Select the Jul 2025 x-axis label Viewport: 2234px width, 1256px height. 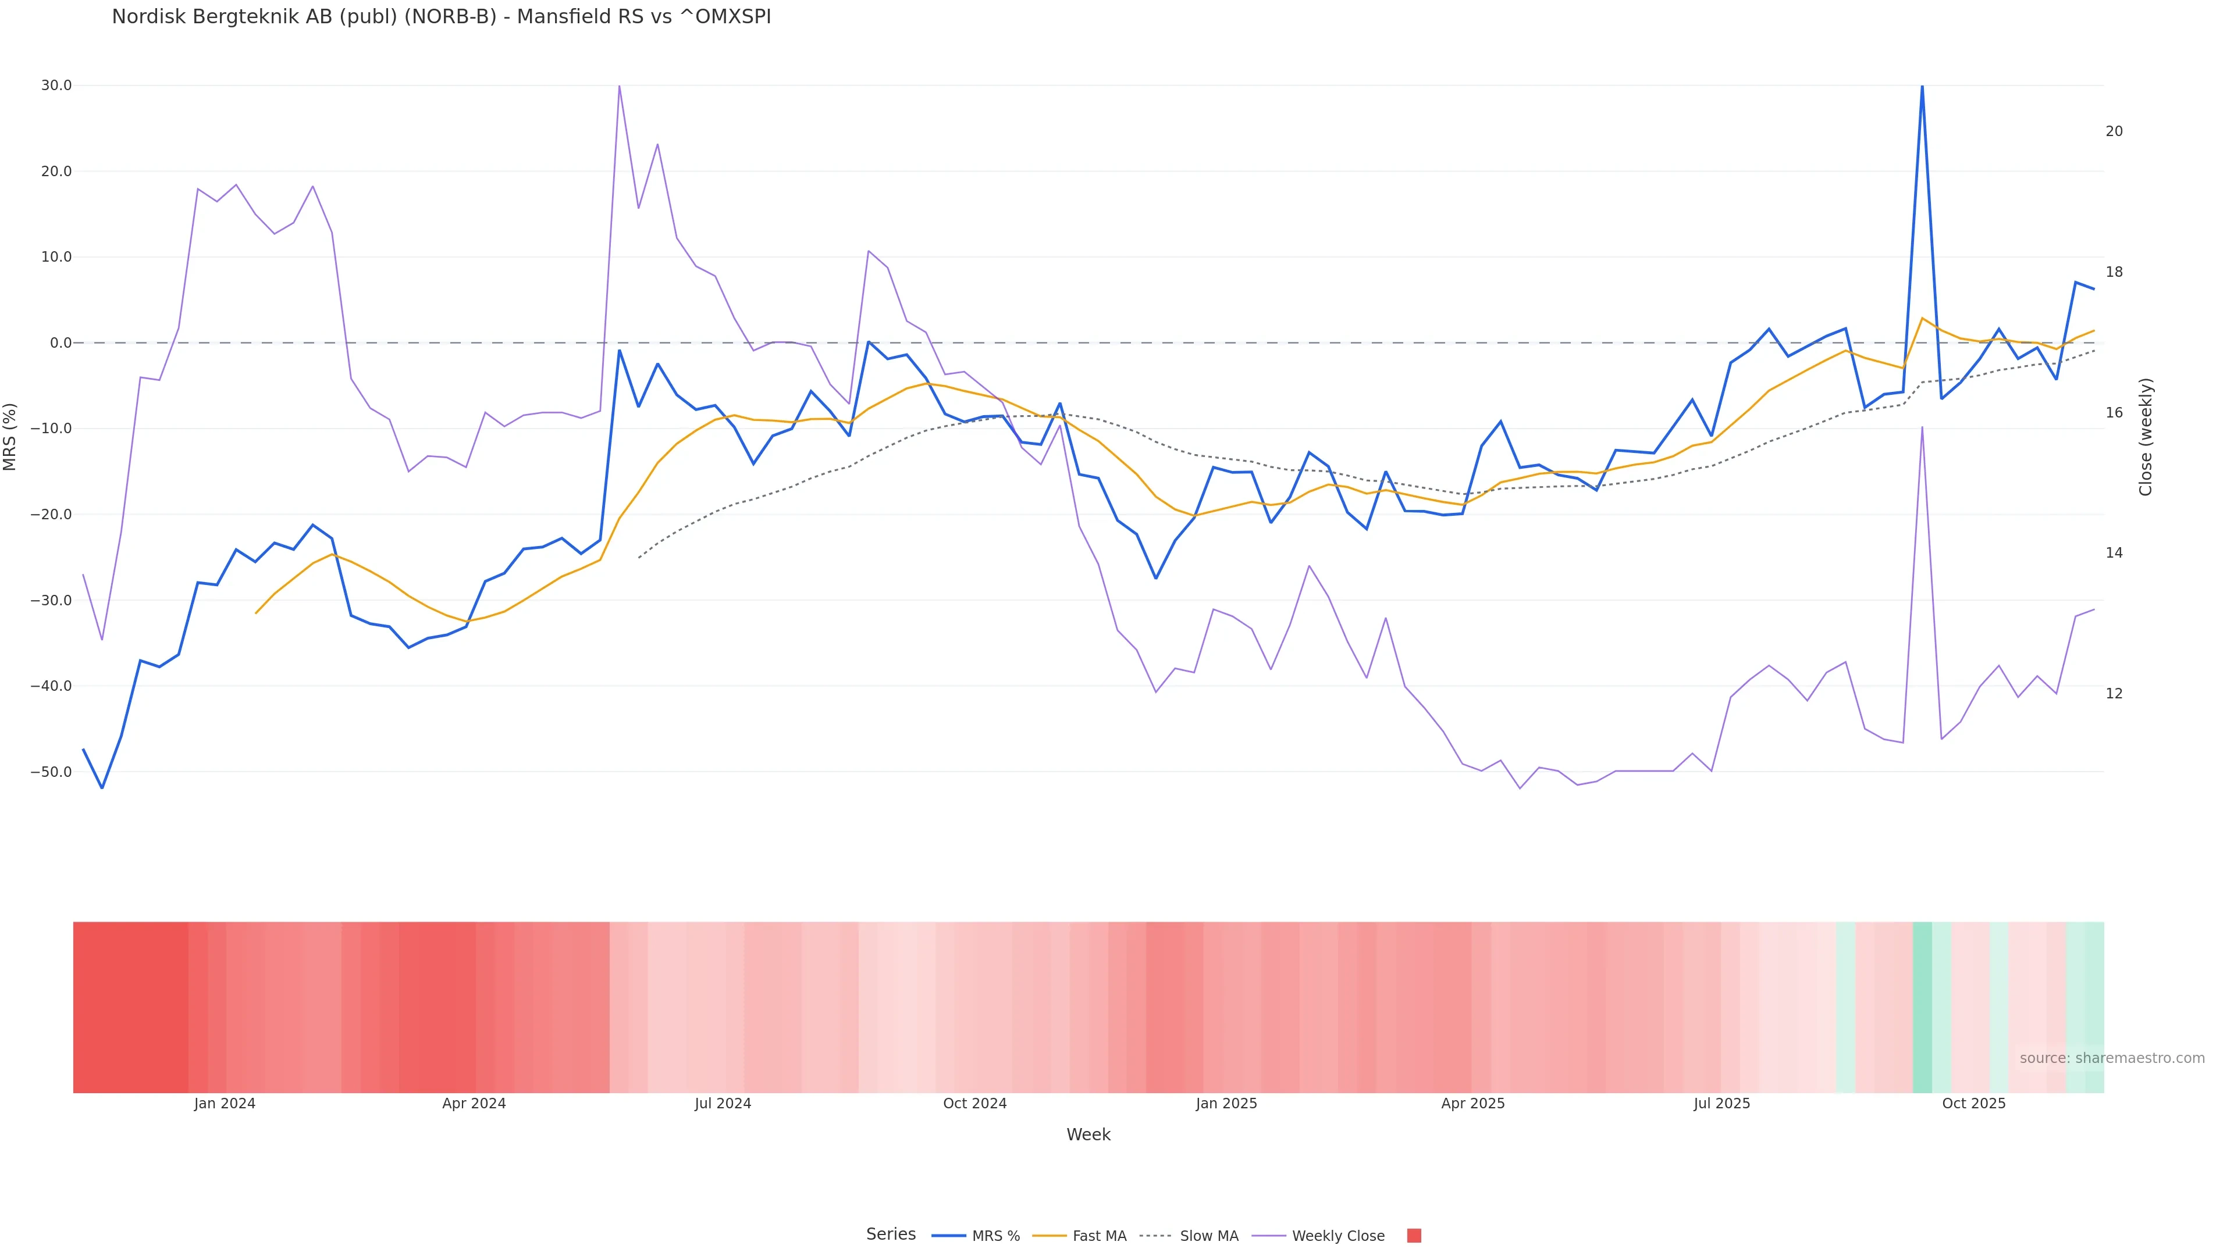(x=1721, y=1104)
